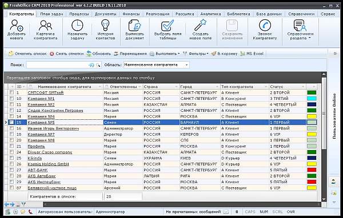Switch to the План задач tab

click(51, 14)
